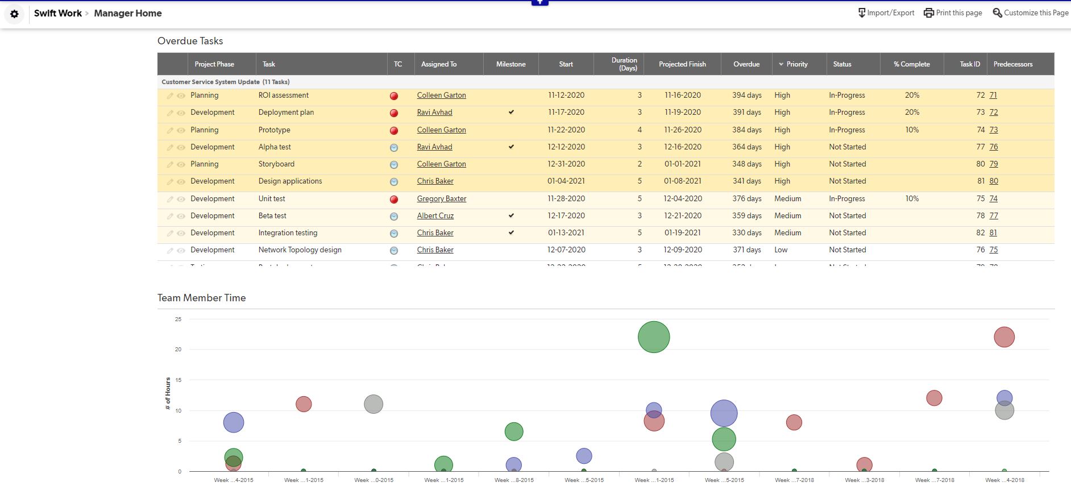Image resolution: width=1071 pixels, height=486 pixels.
Task: Sort by Projected Finish column header
Action: [x=682, y=64]
